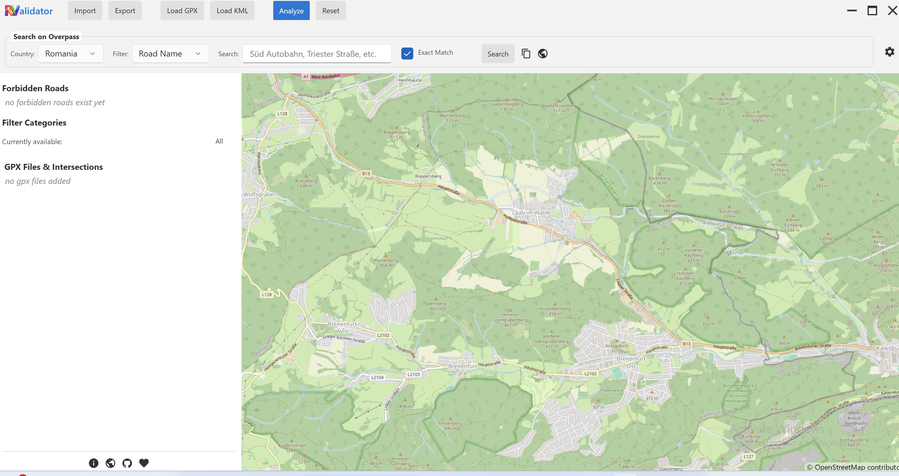Image resolution: width=899 pixels, height=476 pixels.
Task: Expand the Road Name filter dropdown
Action: pos(170,53)
